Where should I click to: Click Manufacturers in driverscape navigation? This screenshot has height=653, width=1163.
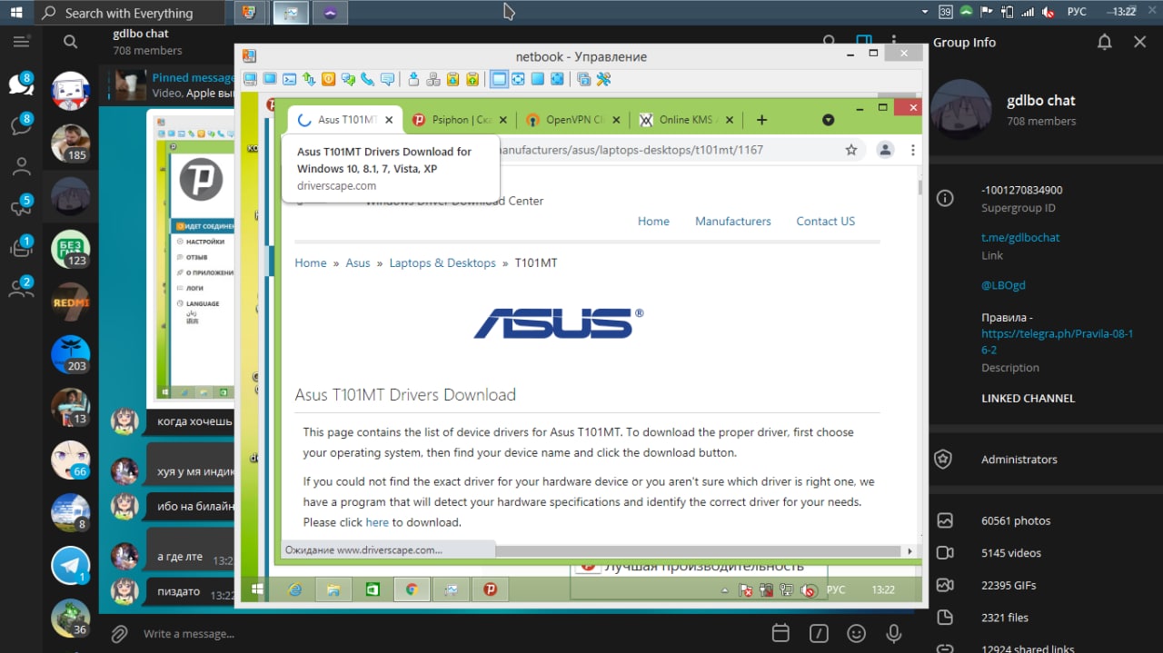[732, 221]
